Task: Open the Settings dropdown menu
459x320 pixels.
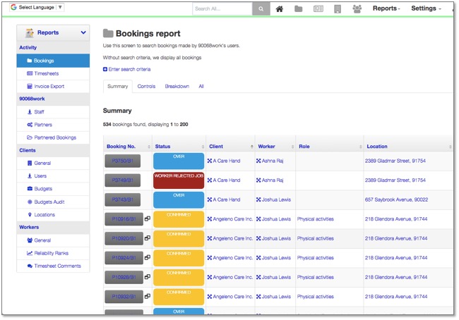Action: pos(426,8)
